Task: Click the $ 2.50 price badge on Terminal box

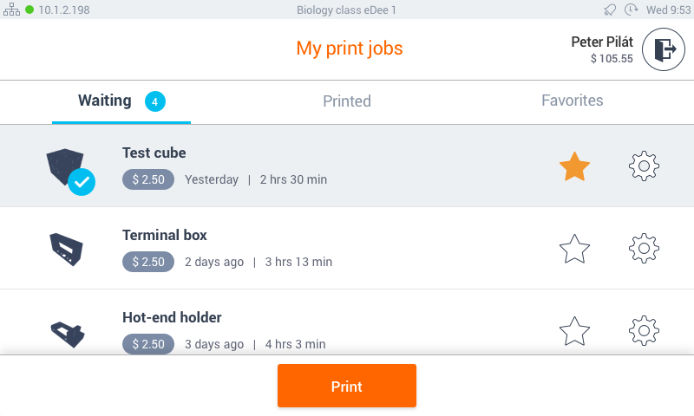Action: (x=148, y=262)
